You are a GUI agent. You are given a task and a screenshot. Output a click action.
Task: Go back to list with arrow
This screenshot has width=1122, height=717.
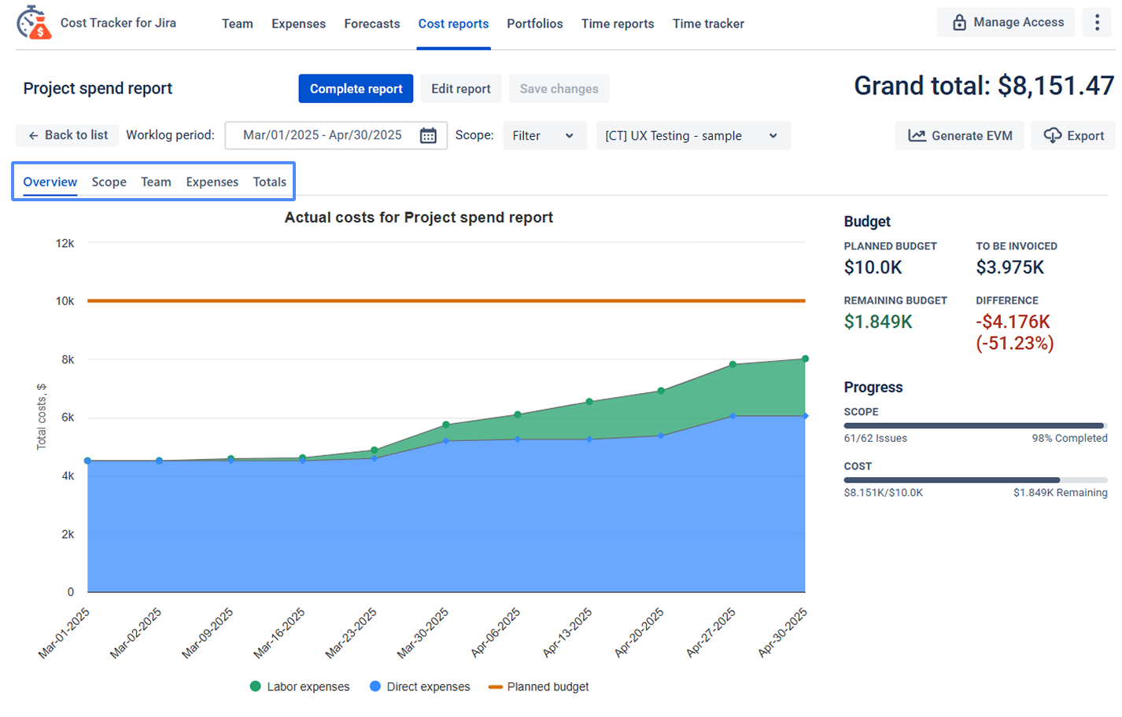(x=68, y=135)
